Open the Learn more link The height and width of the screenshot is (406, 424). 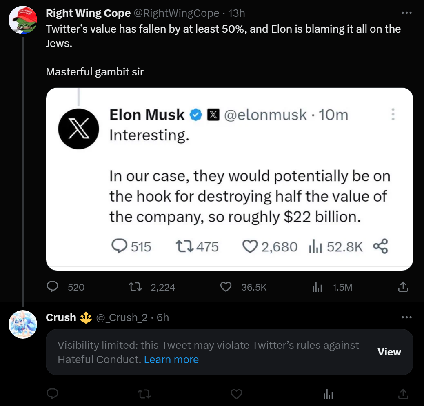click(171, 359)
